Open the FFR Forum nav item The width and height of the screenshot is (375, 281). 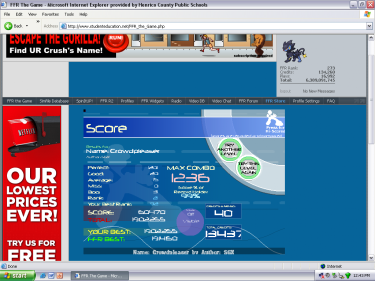(x=248, y=101)
